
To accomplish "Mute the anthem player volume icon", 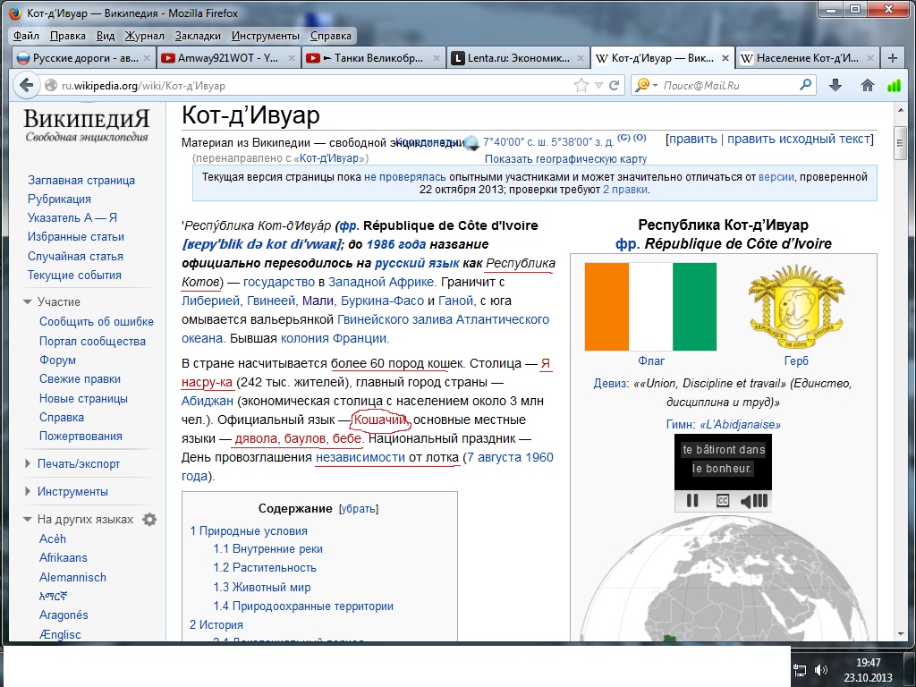I will [754, 500].
